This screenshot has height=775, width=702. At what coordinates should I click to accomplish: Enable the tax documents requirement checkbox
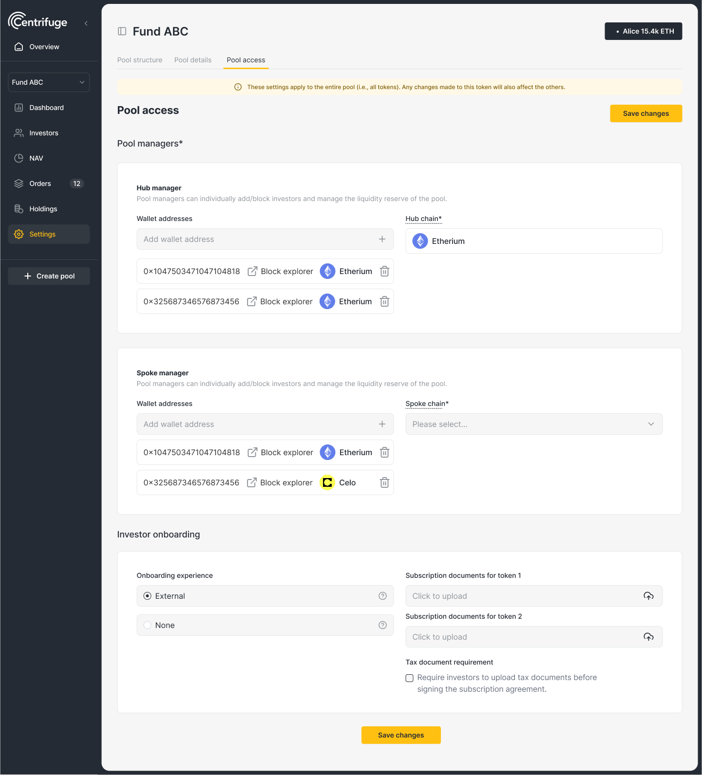410,678
